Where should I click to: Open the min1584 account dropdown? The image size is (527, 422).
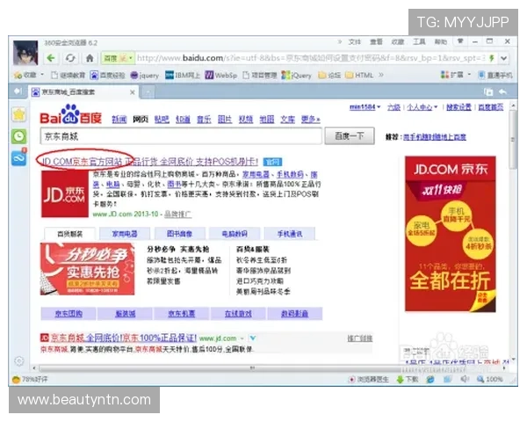(x=365, y=107)
